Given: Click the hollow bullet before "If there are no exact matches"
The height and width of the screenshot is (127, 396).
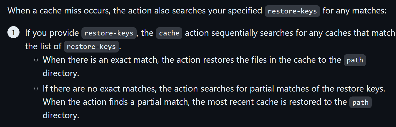Looking at the screenshot, I should click(36, 89).
